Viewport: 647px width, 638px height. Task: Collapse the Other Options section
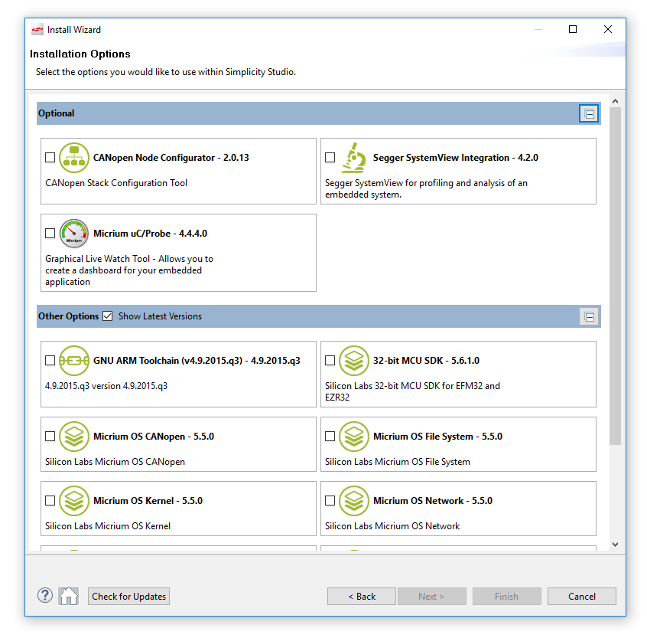tap(589, 317)
